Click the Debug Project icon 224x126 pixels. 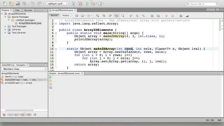click(x=93, y=3)
